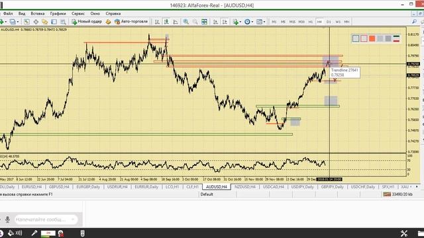The image size is (424, 238).
Task: Select the M1 timeframe
Action: tap(274, 22)
